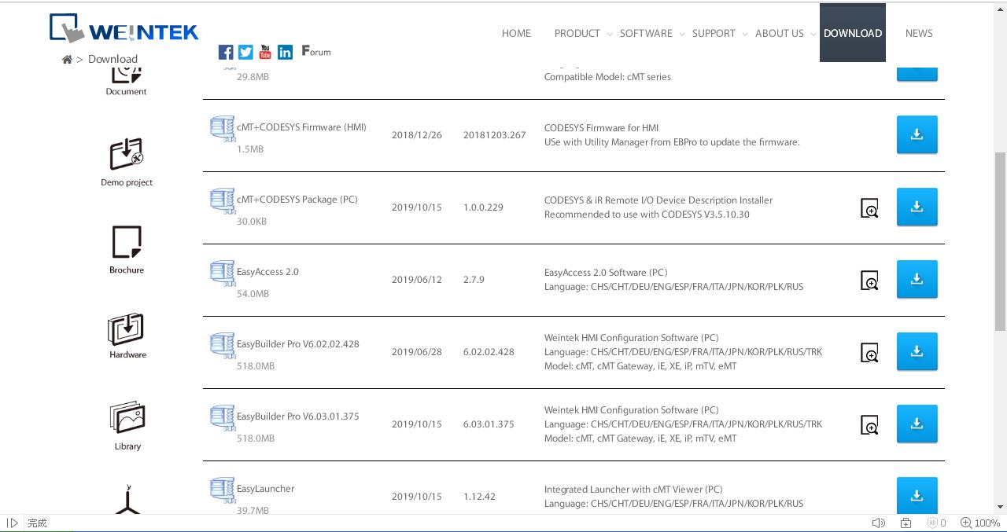1007x532 pixels.
Task: Click the Facebook social icon
Action: pos(226,52)
